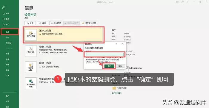Open 打印 from the sidebar
This screenshot has height=108, width=209.
click(7, 54)
